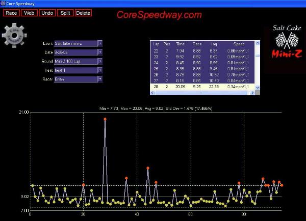Click the 20.05 time in lap 28 row

point(181,87)
